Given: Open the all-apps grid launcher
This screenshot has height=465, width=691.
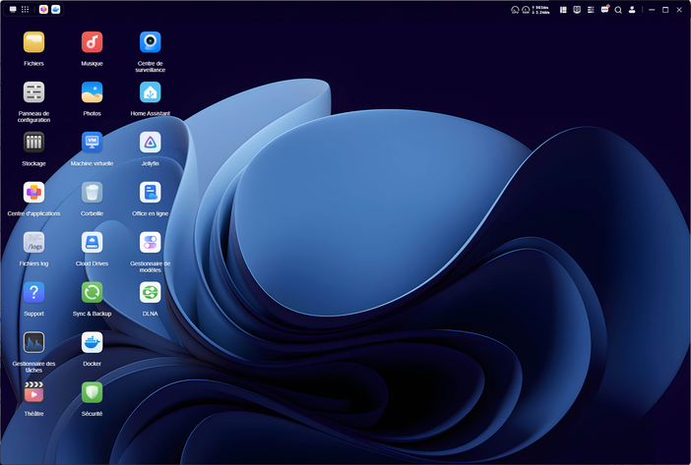Looking at the screenshot, I should point(26,9).
